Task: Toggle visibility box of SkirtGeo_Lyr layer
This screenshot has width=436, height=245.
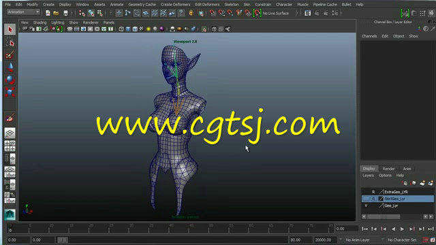Action: [x=366, y=199]
